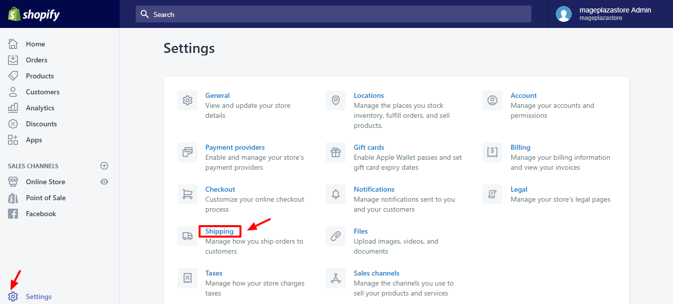Screen dimensions: 673x304
Task: Click the Gift cards present icon
Action: (336, 152)
